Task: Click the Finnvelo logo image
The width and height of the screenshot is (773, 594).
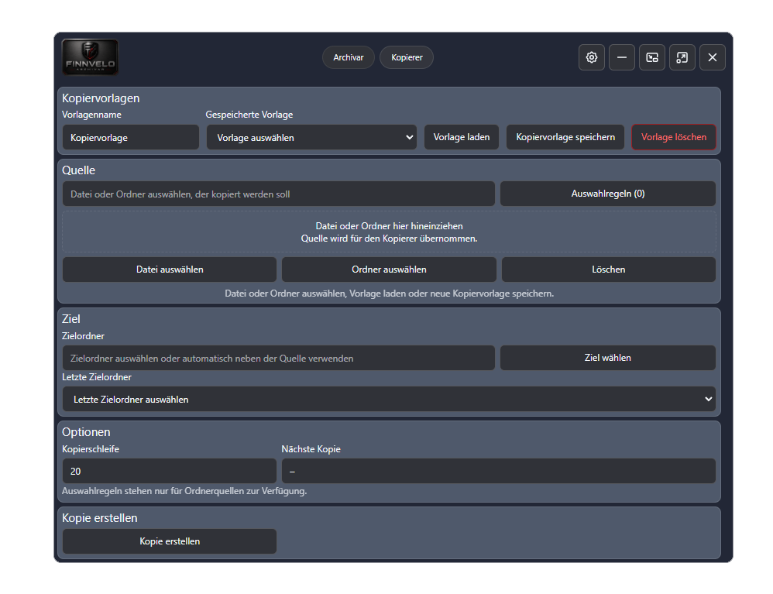Action: [90, 57]
